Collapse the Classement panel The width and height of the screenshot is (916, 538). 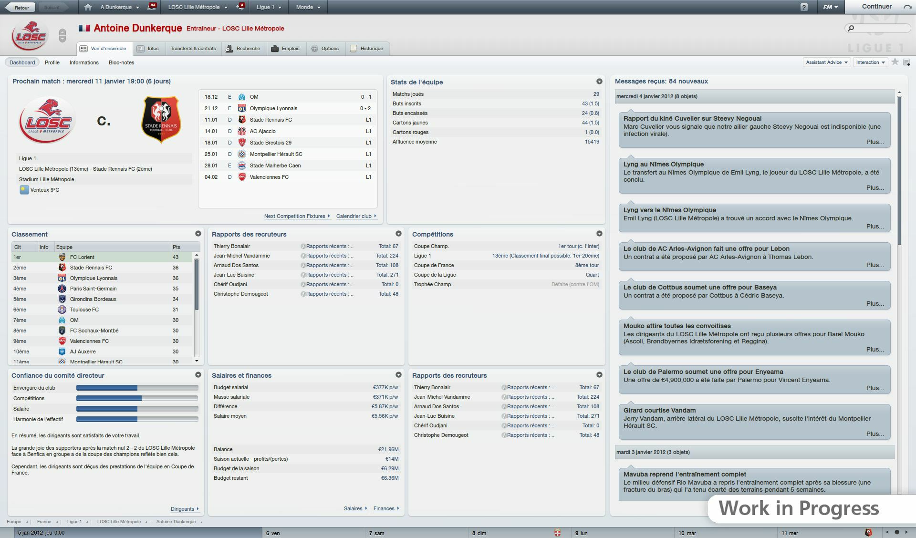tap(198, 233)
